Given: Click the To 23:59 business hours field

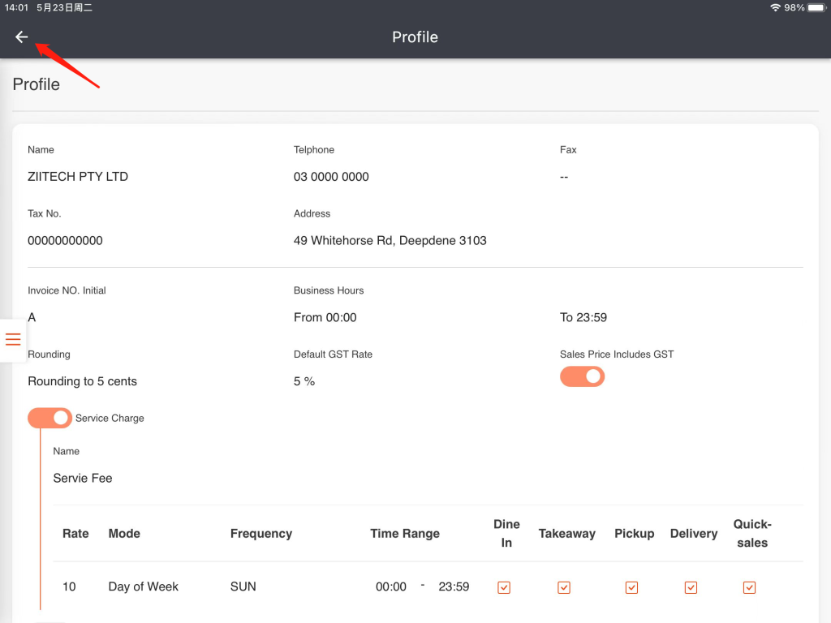Looking at the screenshot, I should [583, 317].
